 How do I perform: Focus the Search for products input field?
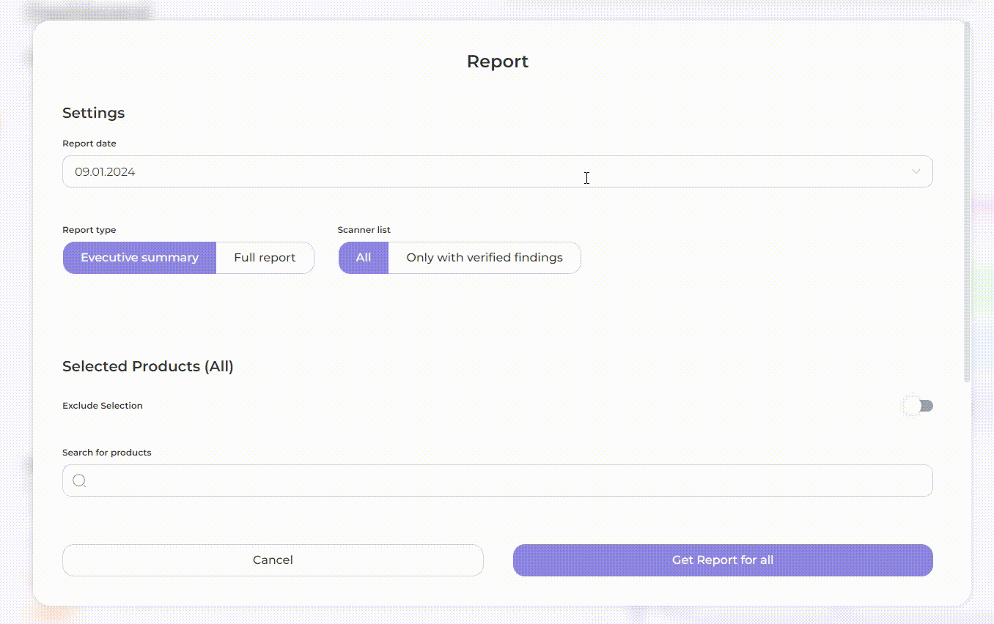506,480
